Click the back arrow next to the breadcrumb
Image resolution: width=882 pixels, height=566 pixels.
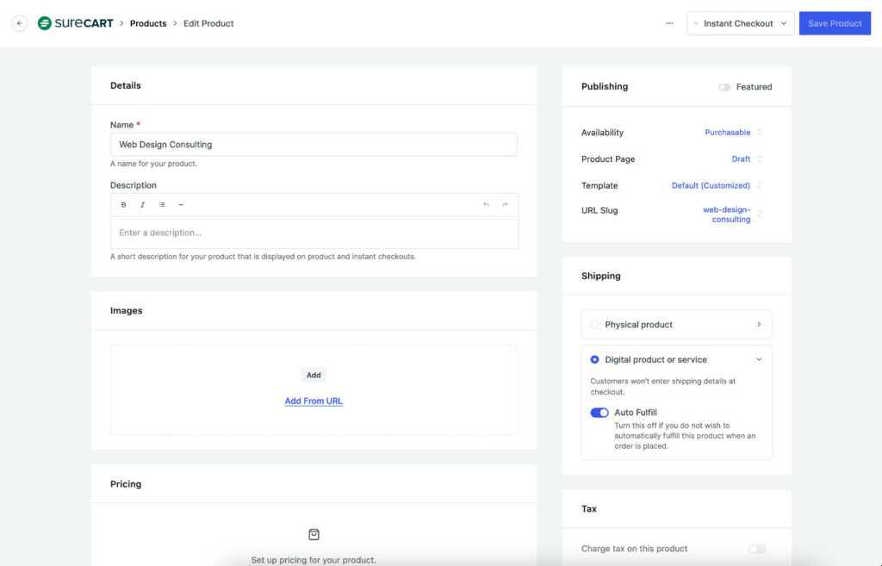click(x=19, y=23)
